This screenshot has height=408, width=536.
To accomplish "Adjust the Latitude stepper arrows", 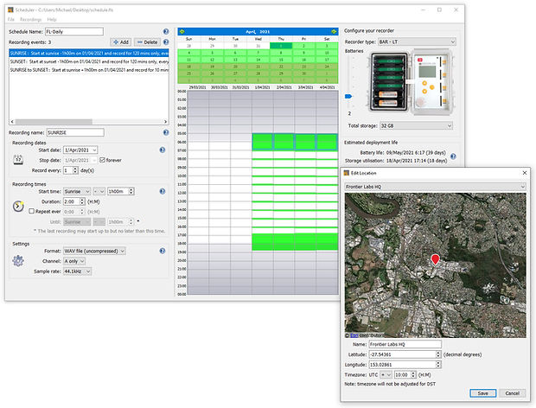I will 438,354.
